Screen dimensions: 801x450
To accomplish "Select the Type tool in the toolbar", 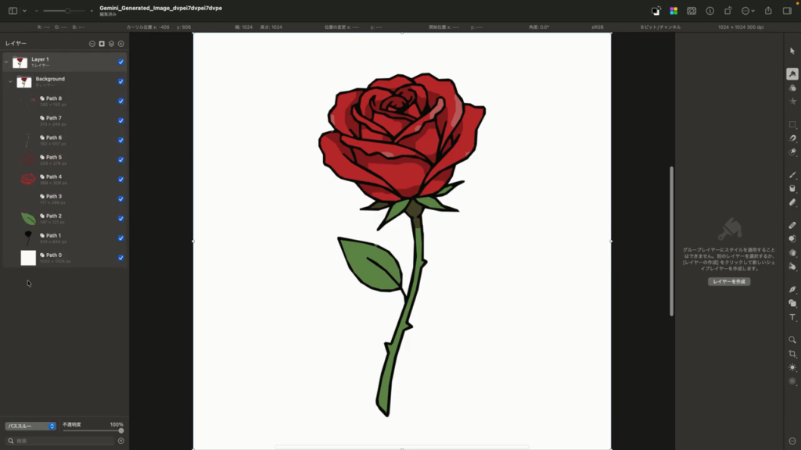I will 792,317.
